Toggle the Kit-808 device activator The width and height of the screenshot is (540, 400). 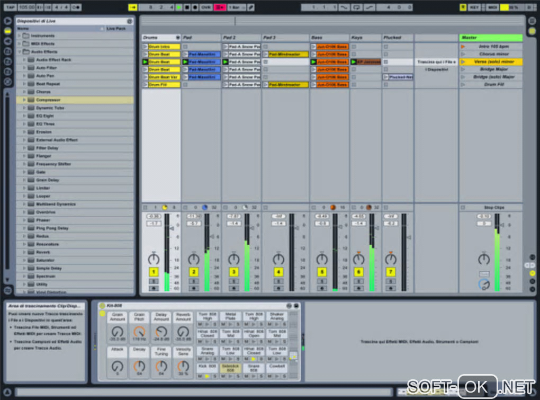click(102, 306)
